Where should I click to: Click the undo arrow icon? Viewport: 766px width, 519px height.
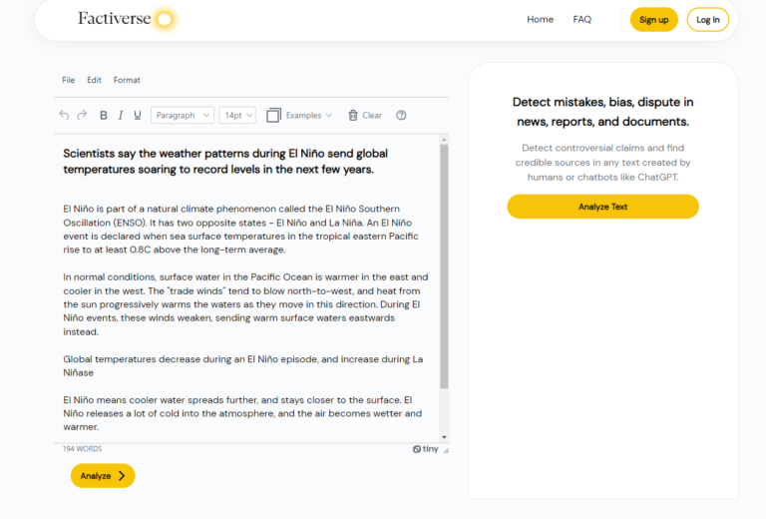click(65, 116)
